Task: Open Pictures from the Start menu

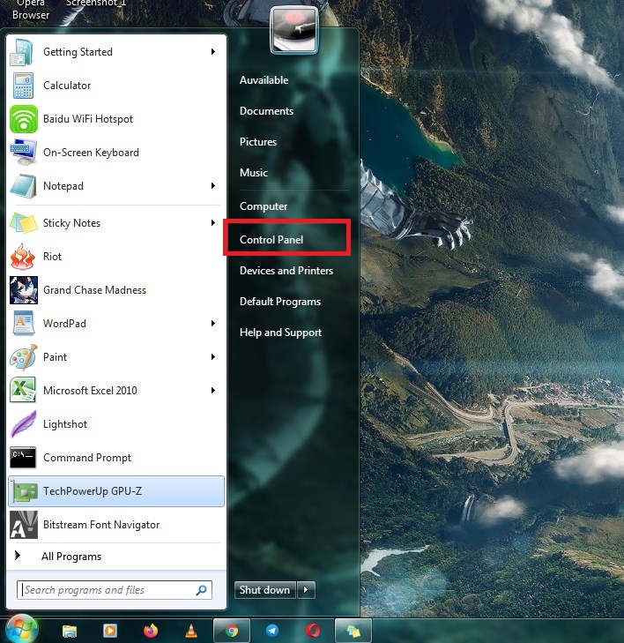Action: (257, 141)
